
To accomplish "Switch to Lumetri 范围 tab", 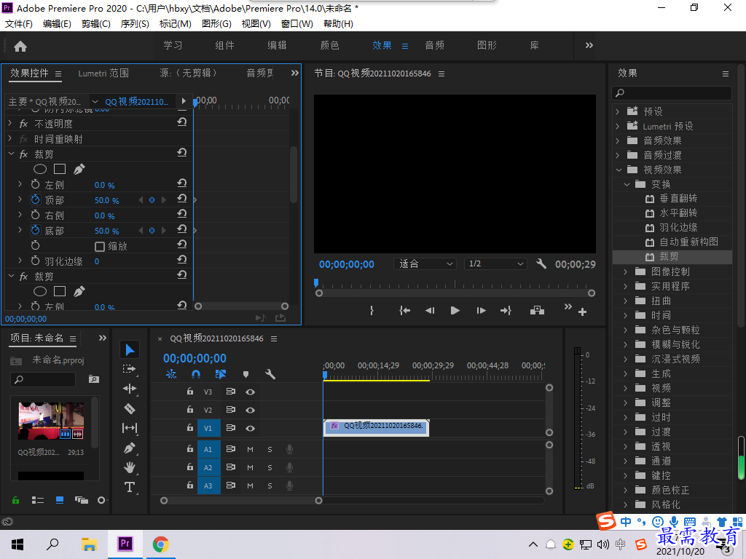I will (x=103, y=74).
